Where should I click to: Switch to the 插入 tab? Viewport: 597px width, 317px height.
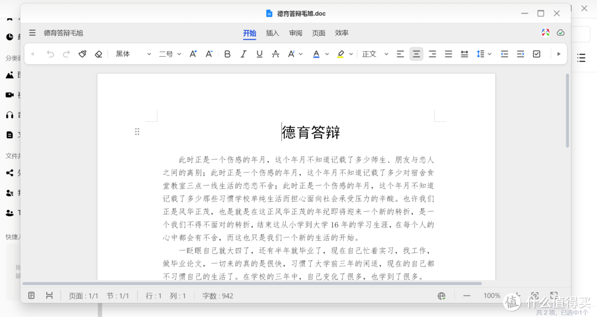click(x=273, y=34)
